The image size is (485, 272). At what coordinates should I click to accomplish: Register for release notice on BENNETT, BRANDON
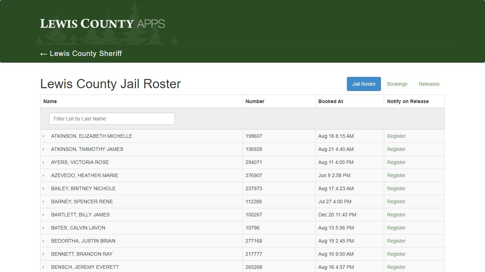[x=396, y=254]
